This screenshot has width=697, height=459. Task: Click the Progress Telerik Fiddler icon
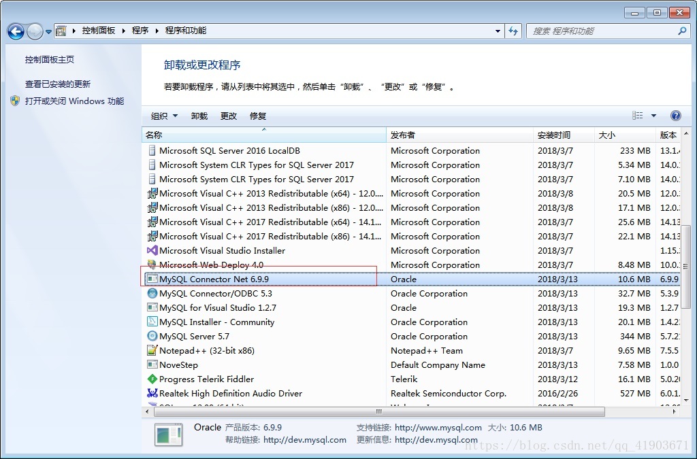point(152,379)
